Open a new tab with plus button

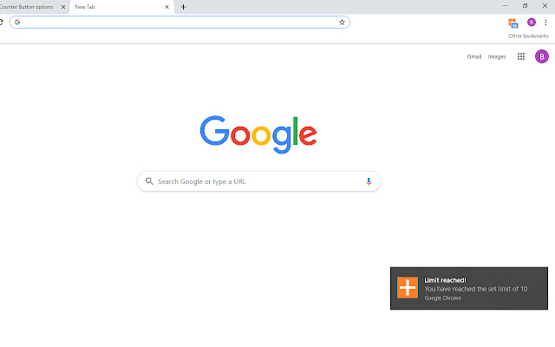coord(183,7)
